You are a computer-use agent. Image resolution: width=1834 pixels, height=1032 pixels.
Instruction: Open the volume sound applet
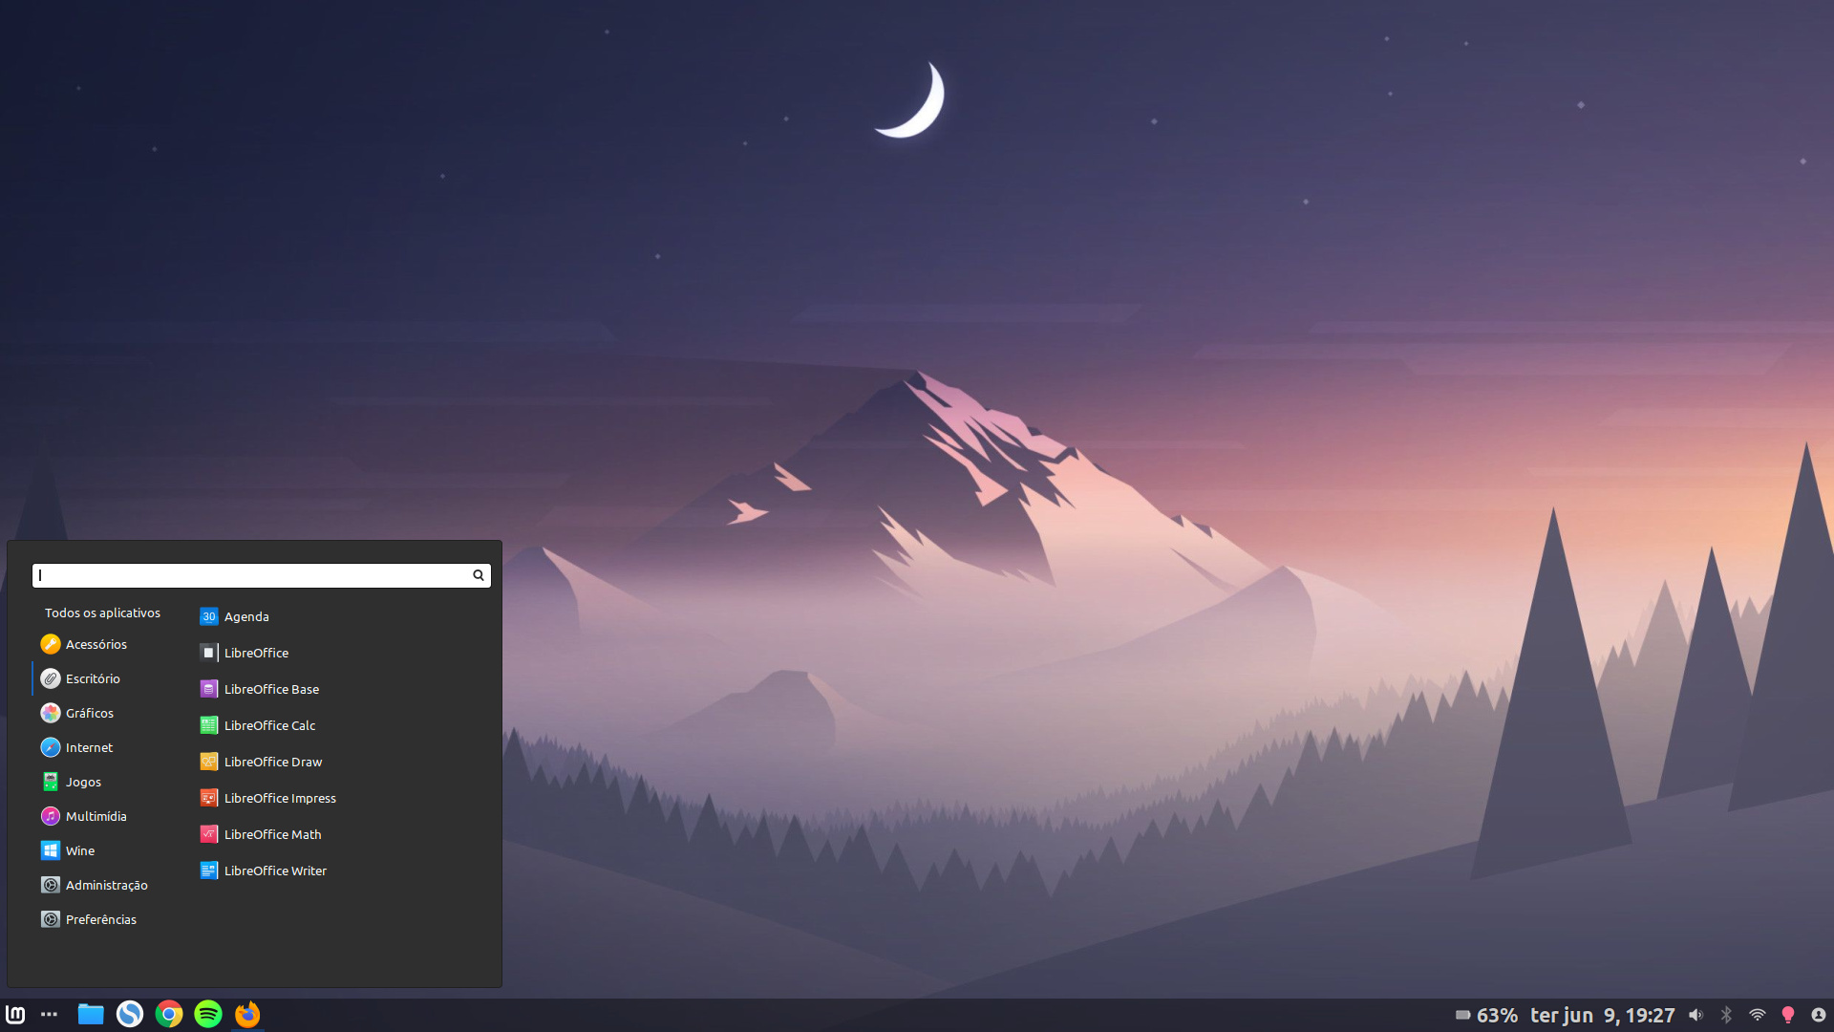tap(1695, 1015)
